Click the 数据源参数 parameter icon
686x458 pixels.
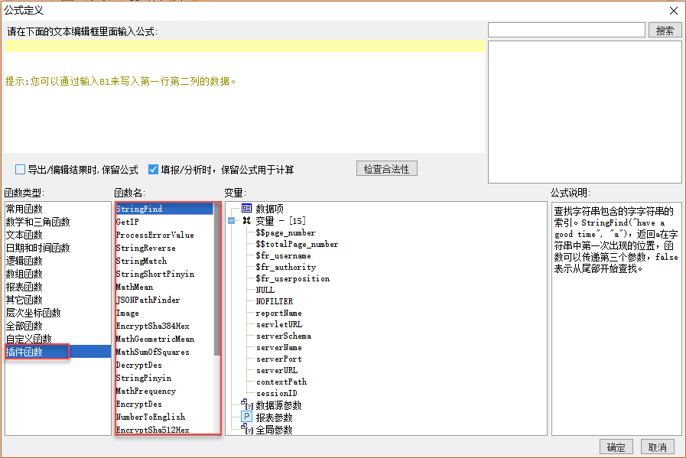247,404
